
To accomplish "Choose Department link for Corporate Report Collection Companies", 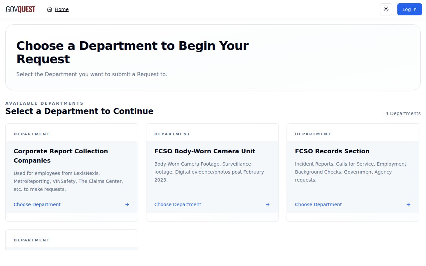I will point(37,204).
